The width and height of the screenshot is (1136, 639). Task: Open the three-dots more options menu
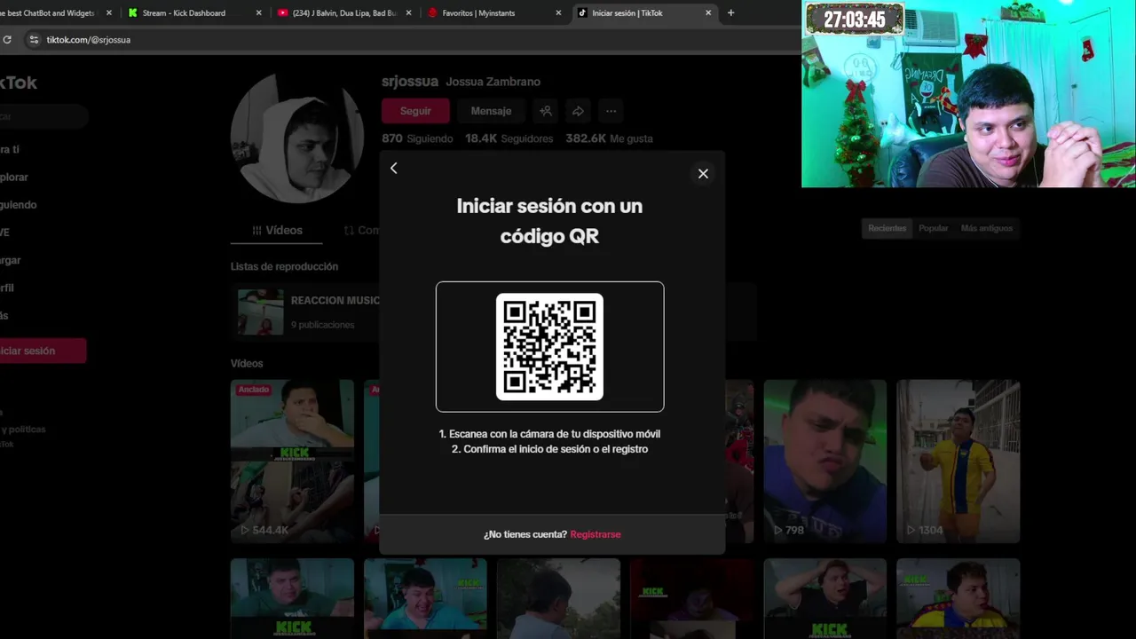611,111
